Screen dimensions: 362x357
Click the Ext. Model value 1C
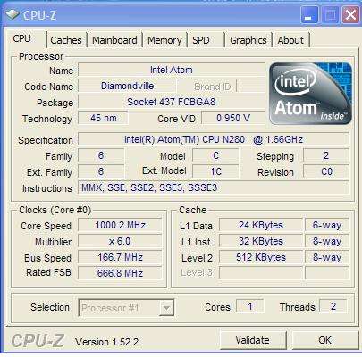(x=215, y=171)
